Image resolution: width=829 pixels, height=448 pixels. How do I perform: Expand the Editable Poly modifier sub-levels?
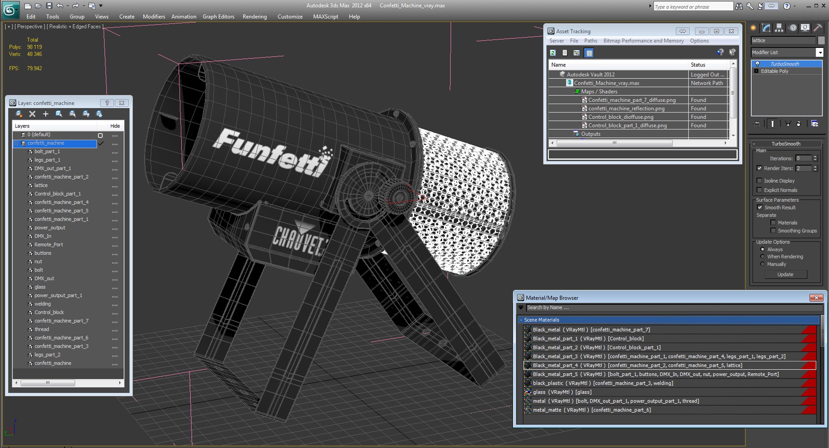pos(756,71)
